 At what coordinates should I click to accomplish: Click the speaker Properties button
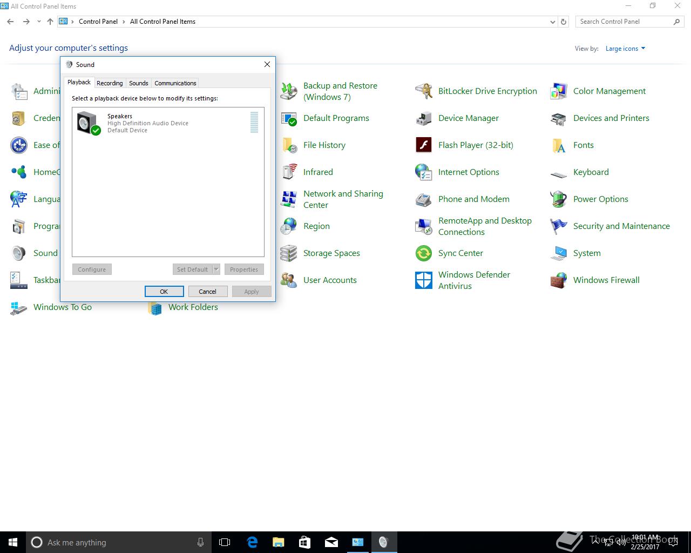244,269
